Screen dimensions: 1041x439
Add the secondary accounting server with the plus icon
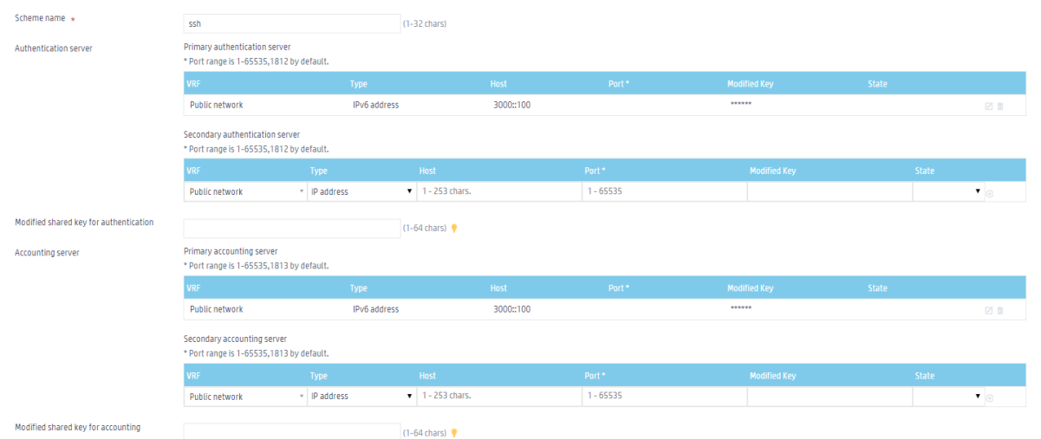[x=990, y=398]
